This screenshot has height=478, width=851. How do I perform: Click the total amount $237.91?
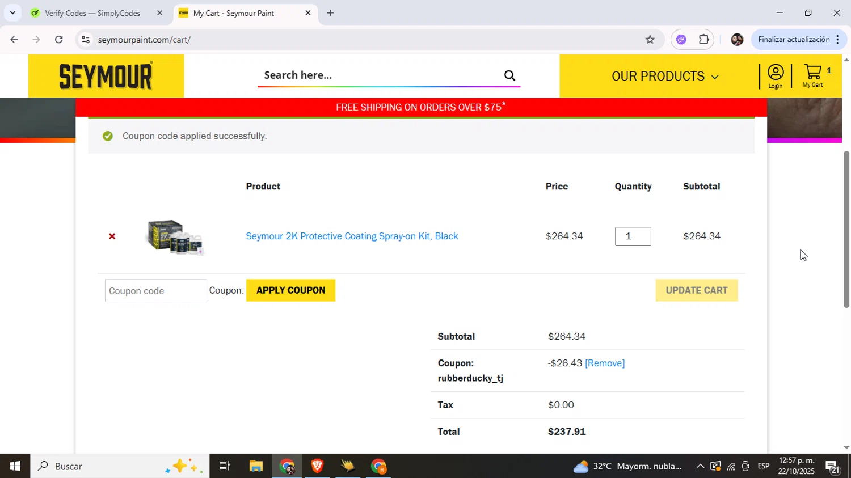click(567, 432)
